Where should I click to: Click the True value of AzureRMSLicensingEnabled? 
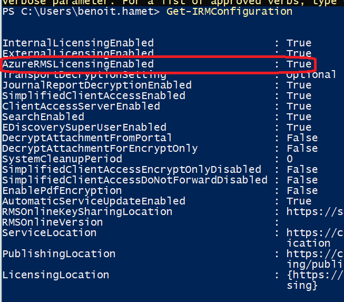tap(299, 64)
